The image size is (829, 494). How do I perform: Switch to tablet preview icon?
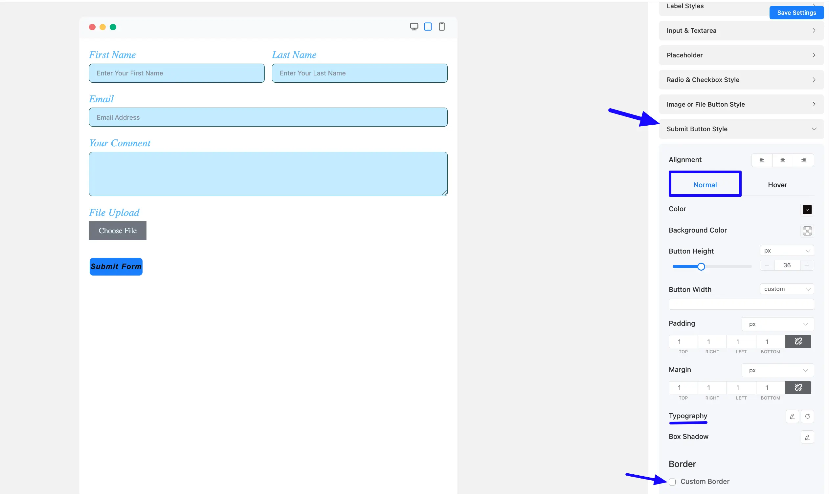(x=428, y=27)
